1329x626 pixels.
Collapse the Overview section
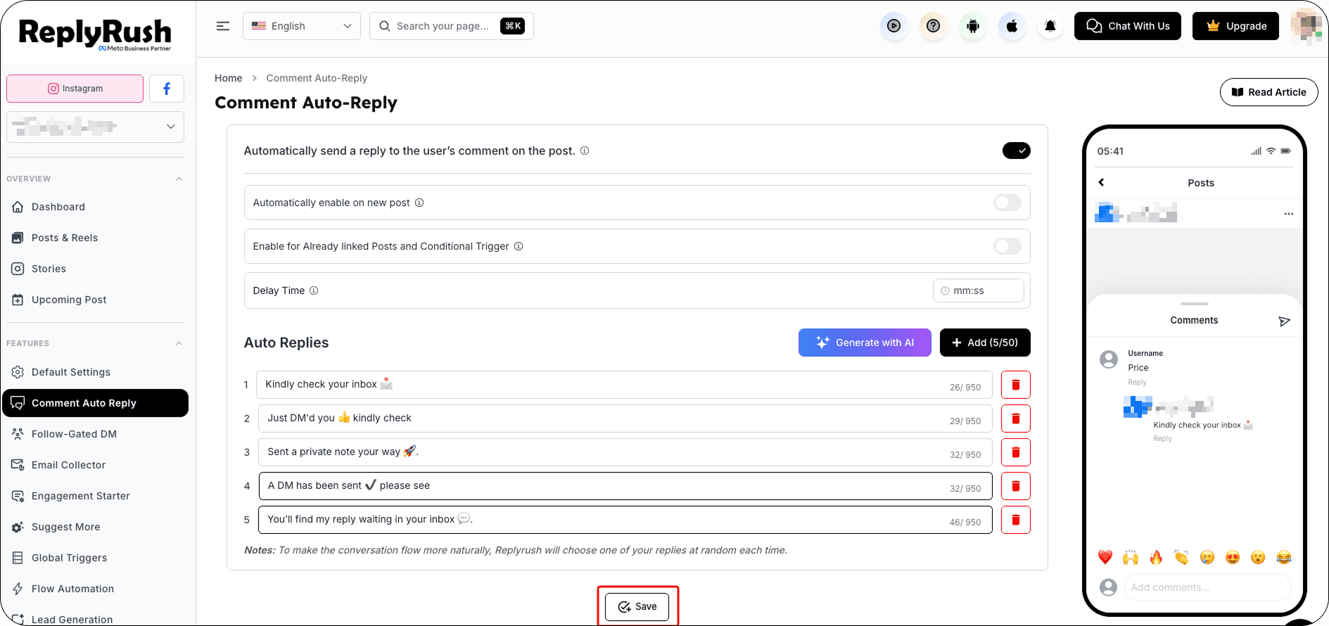pyautogui.click(x=179, y=179)
